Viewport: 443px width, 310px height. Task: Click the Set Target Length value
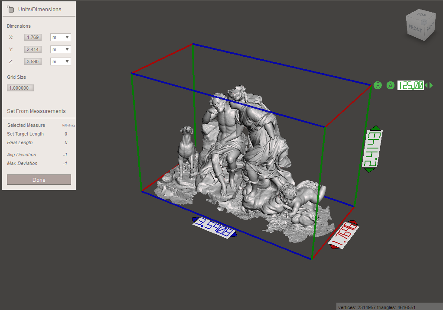pyautogui.click(x=66, y=134)
